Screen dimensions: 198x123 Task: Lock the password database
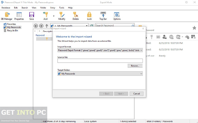(89, 16)
